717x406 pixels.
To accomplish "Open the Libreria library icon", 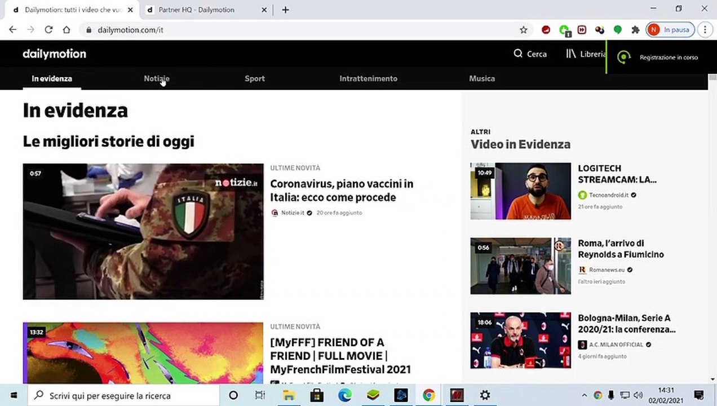I will pos(571,54).
